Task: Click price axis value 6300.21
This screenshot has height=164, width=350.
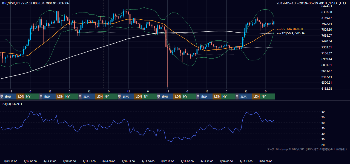Action: pos(327,83)
